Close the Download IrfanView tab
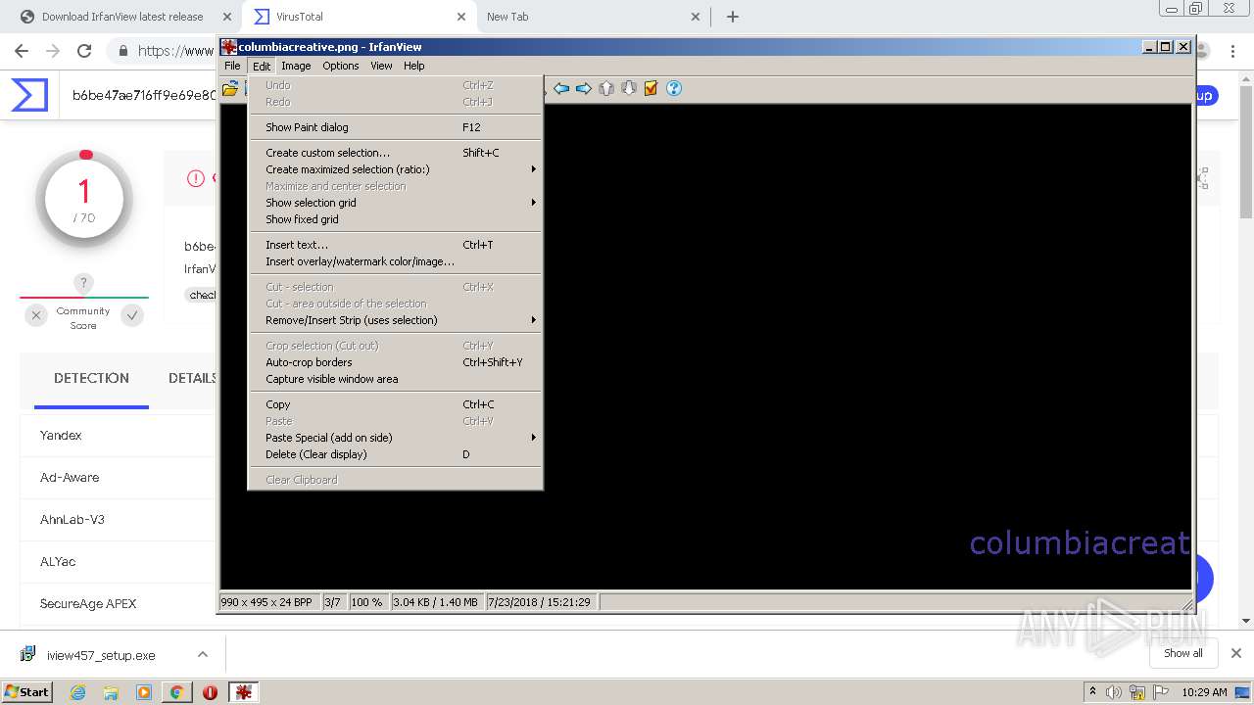 [226, 17]
